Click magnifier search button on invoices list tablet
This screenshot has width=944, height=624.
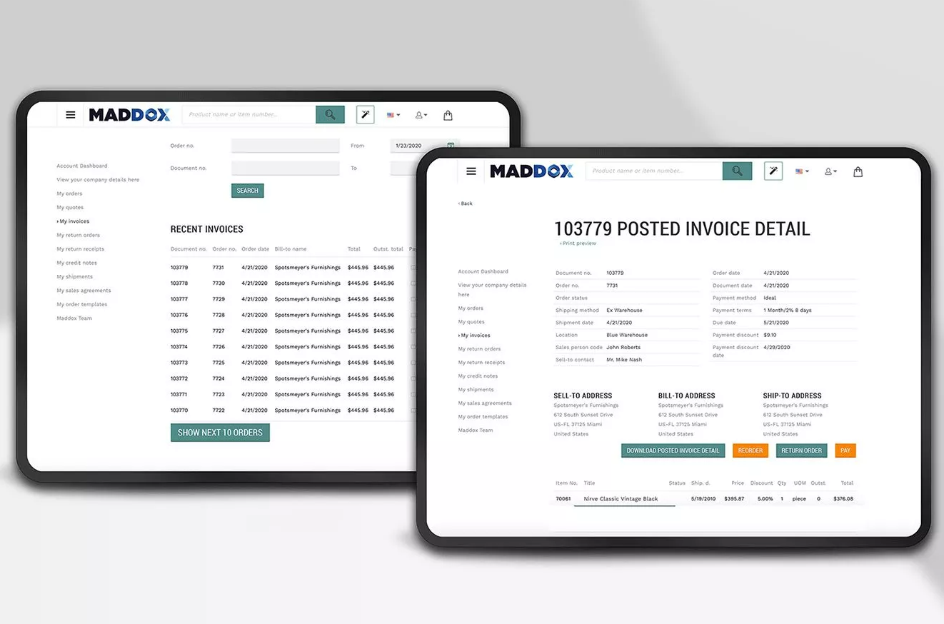tap(330, 114)
